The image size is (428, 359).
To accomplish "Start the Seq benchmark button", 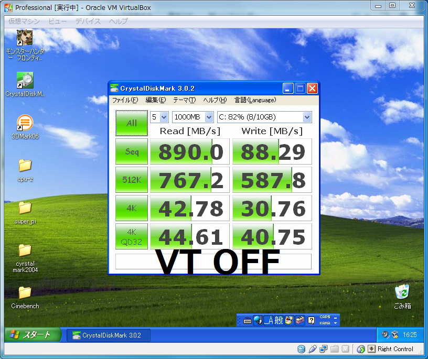I will point(132,151).
